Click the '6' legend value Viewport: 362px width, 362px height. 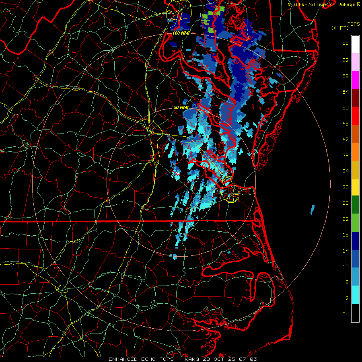[x=347, y=282]
